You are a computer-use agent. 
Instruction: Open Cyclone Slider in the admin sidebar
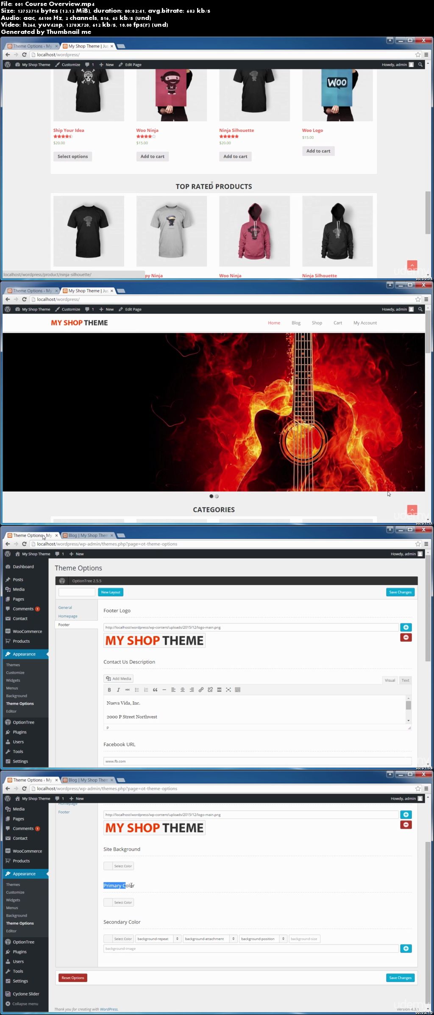click(25, 994)
